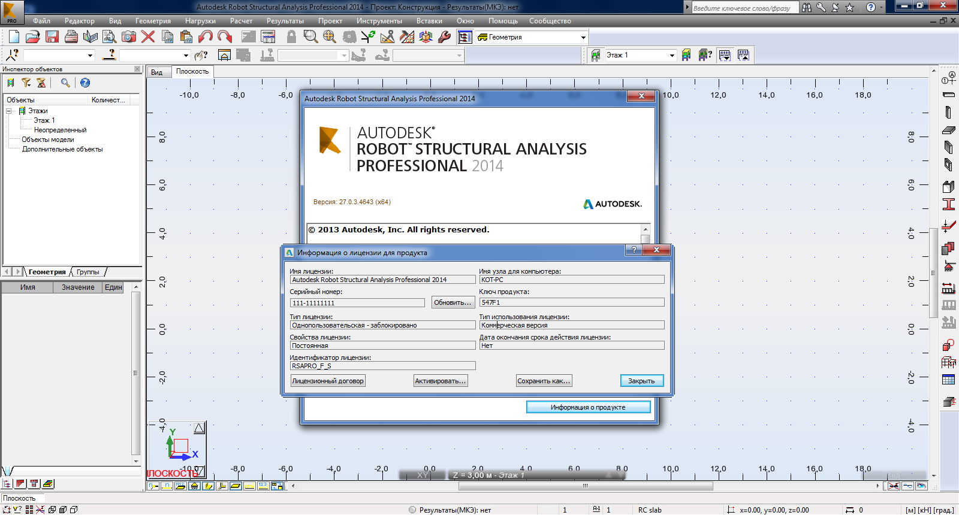This screenshot has height=515, width=959.
Task: Toggle the Результаты(МКЭ) status indicator
Action: [412, 510]
